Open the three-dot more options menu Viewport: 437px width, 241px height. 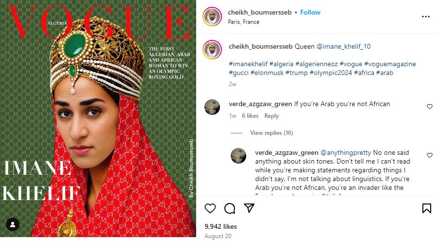click(426, 17)
